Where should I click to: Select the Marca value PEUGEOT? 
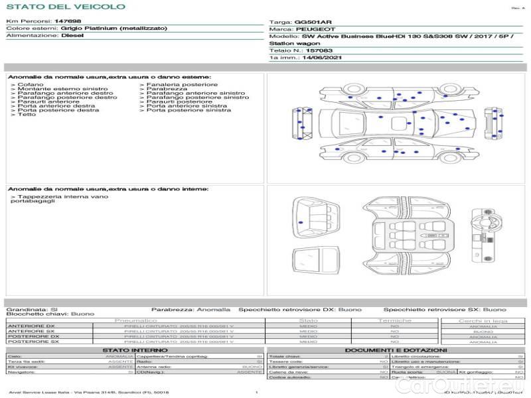(x=316, y=29)
